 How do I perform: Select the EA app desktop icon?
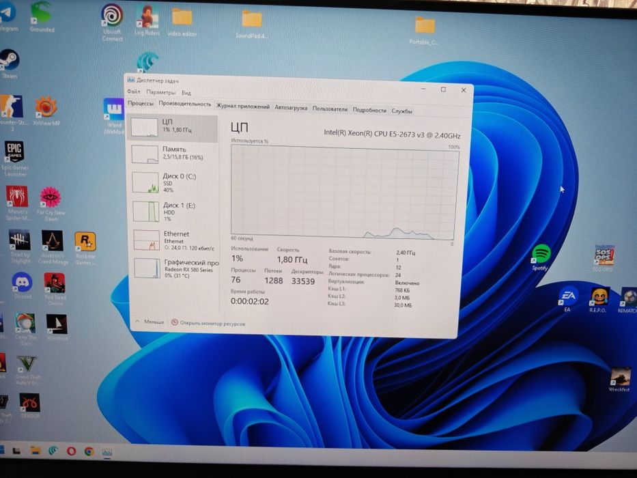tap(567, 299)
